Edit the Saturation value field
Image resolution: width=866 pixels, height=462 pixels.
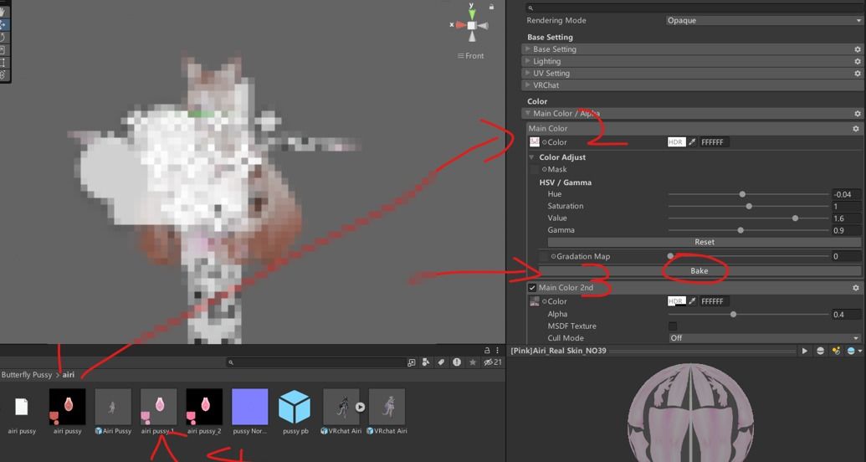[x=846, y=206]
